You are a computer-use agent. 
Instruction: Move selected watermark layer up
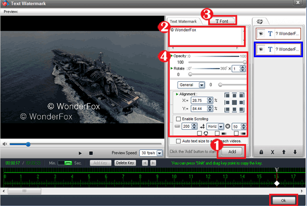[x=283, y=152]
